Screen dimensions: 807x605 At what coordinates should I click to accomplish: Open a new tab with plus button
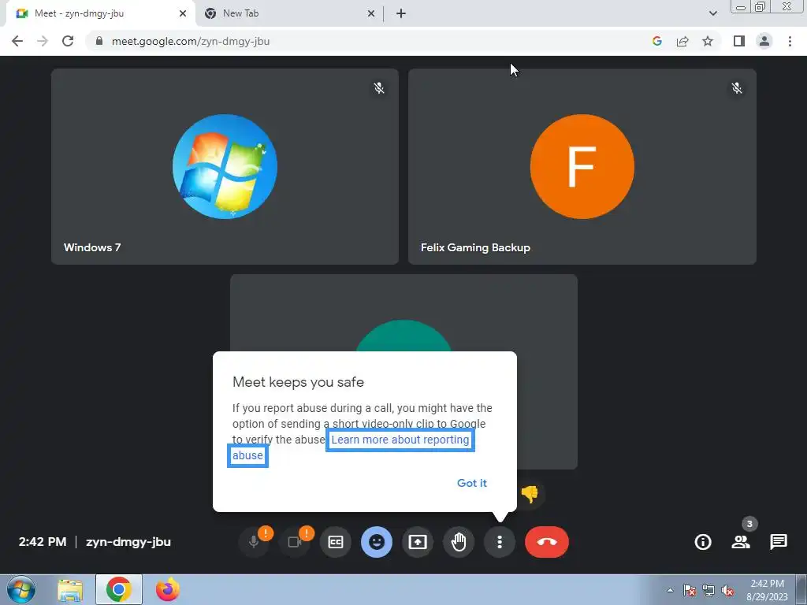(x=401, y=13)
